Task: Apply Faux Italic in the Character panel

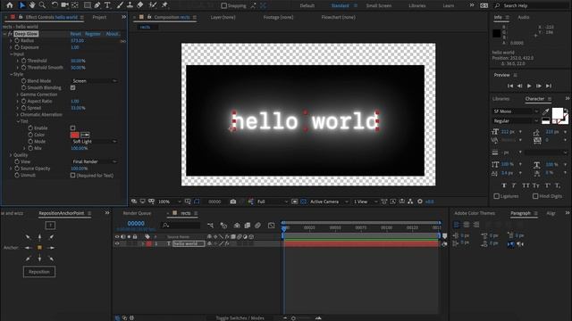Action: 514,185
